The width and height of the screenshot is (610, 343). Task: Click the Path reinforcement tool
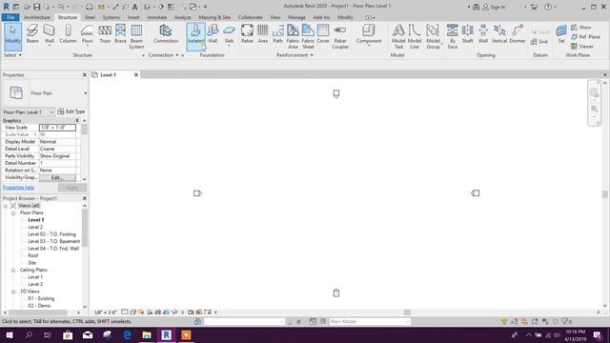(277, 34)
